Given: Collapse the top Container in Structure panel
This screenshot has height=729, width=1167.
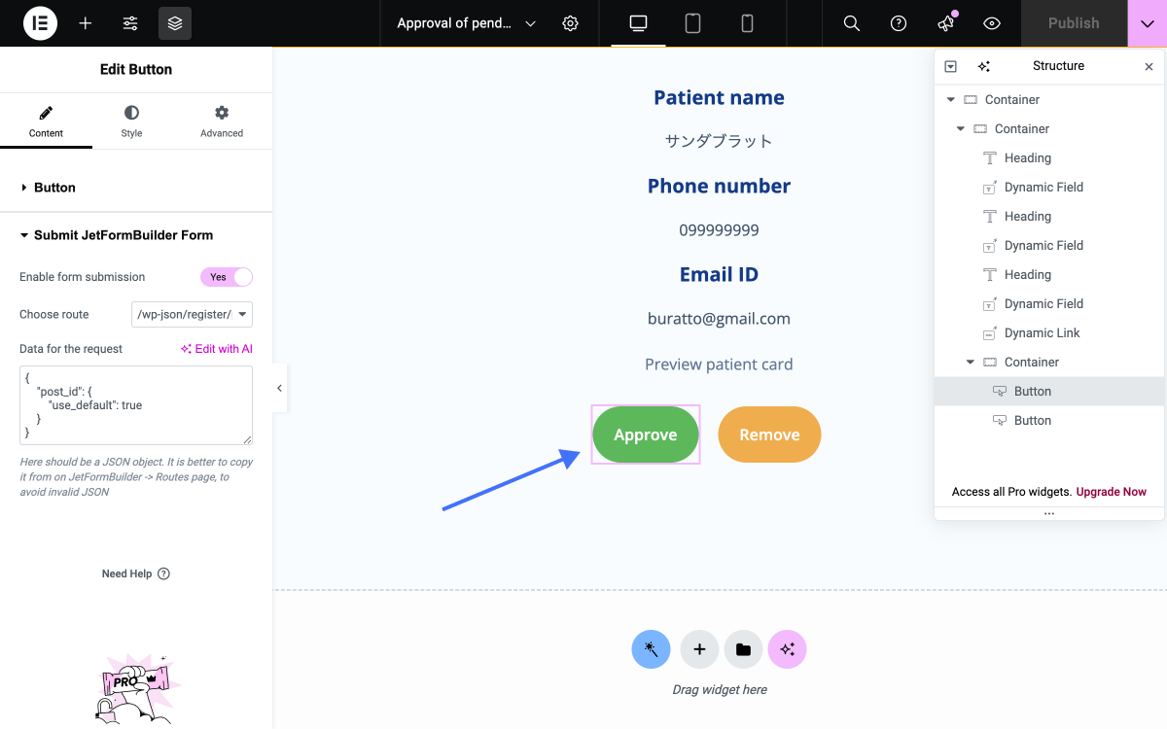Looking at the screenshot, I should [x=950, y=99].
